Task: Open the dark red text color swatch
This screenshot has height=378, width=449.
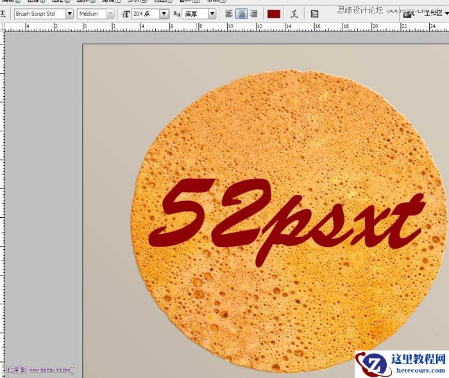Action: (x=274, y=14)
